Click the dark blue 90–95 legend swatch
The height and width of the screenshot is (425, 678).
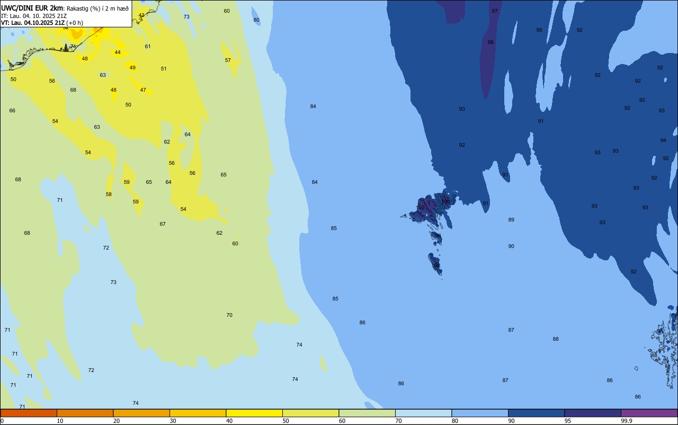point(536,413)
